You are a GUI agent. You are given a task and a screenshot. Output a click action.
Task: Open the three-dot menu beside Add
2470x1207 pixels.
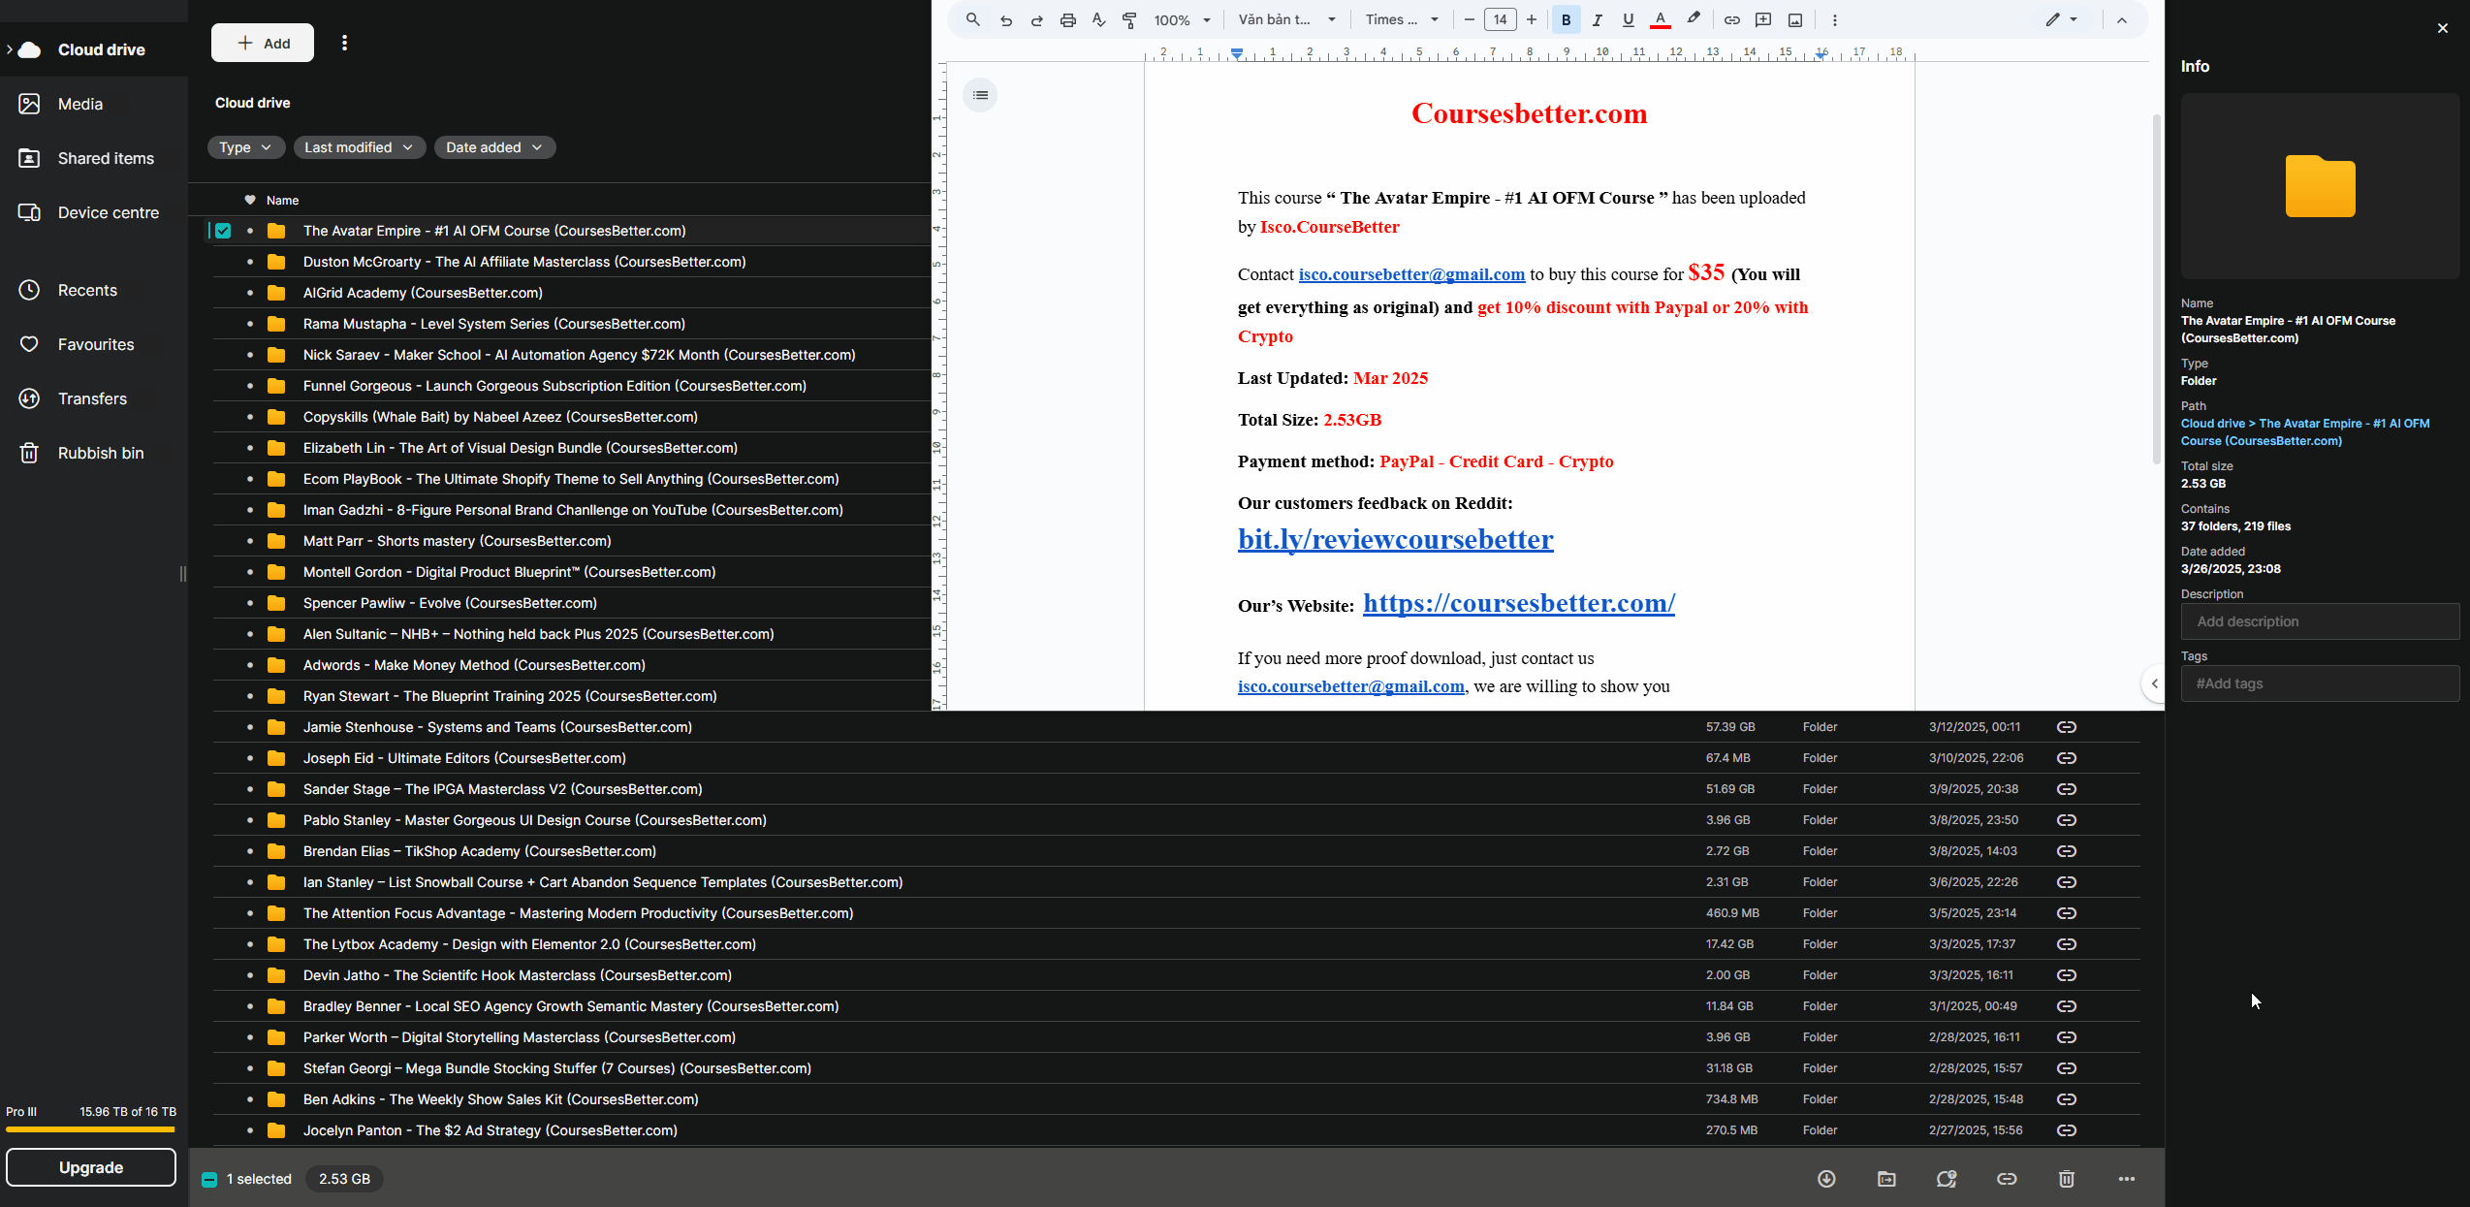pyautogui.click(x=344, y=43)
